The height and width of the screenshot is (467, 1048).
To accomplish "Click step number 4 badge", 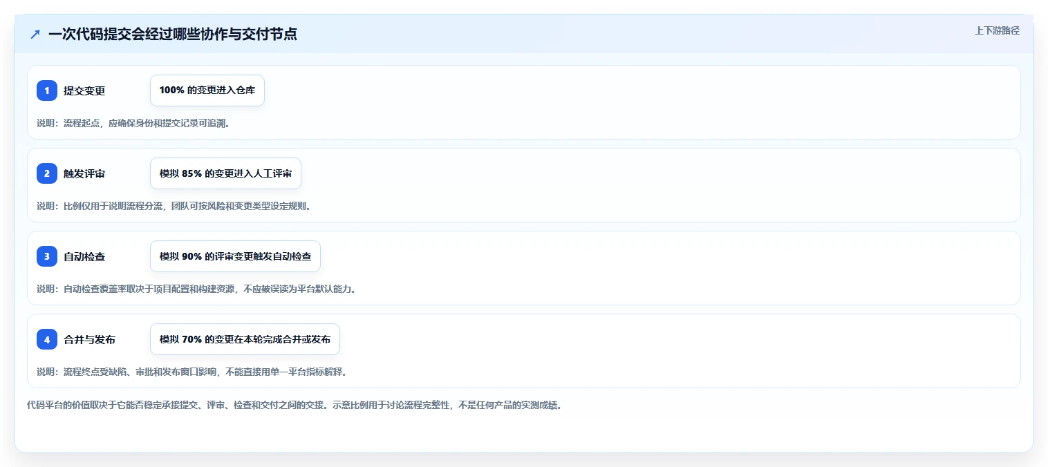I will pos(47,339).
